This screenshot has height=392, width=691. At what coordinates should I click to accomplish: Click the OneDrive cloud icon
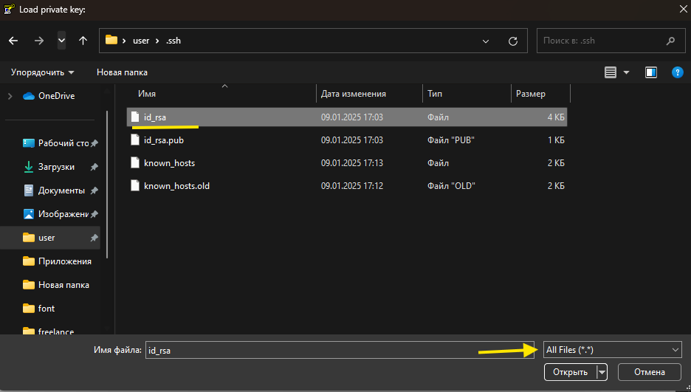(x=29, y=95)
